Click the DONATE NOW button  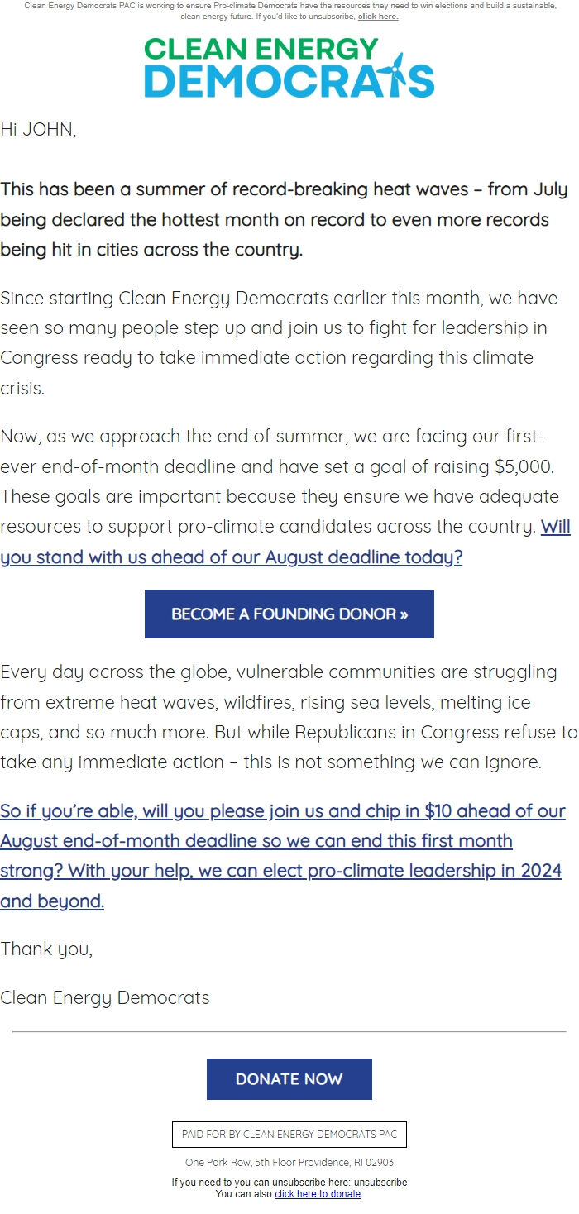coord(289,1079)
